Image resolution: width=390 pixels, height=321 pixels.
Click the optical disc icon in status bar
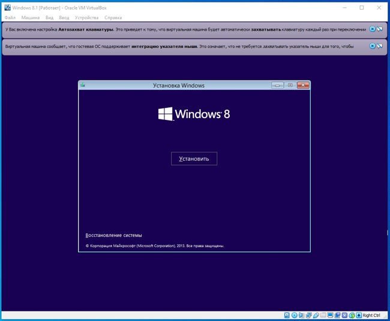click(x=295, y=315)
